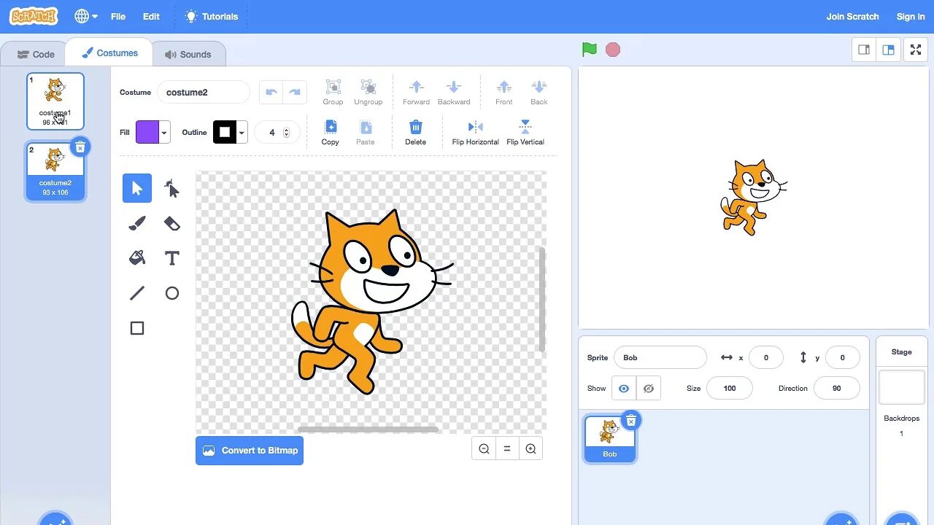Select the Circle tool
Screen dimensions: 934x525
[x=172, y=293]
